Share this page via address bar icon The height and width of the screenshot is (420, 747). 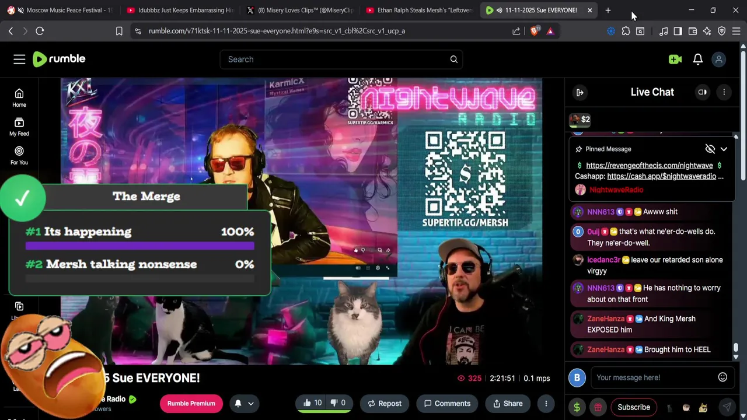pyautogui.click(x=516, y=31)
